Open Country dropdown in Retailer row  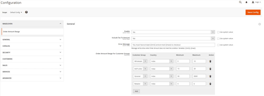coord(162,84)
